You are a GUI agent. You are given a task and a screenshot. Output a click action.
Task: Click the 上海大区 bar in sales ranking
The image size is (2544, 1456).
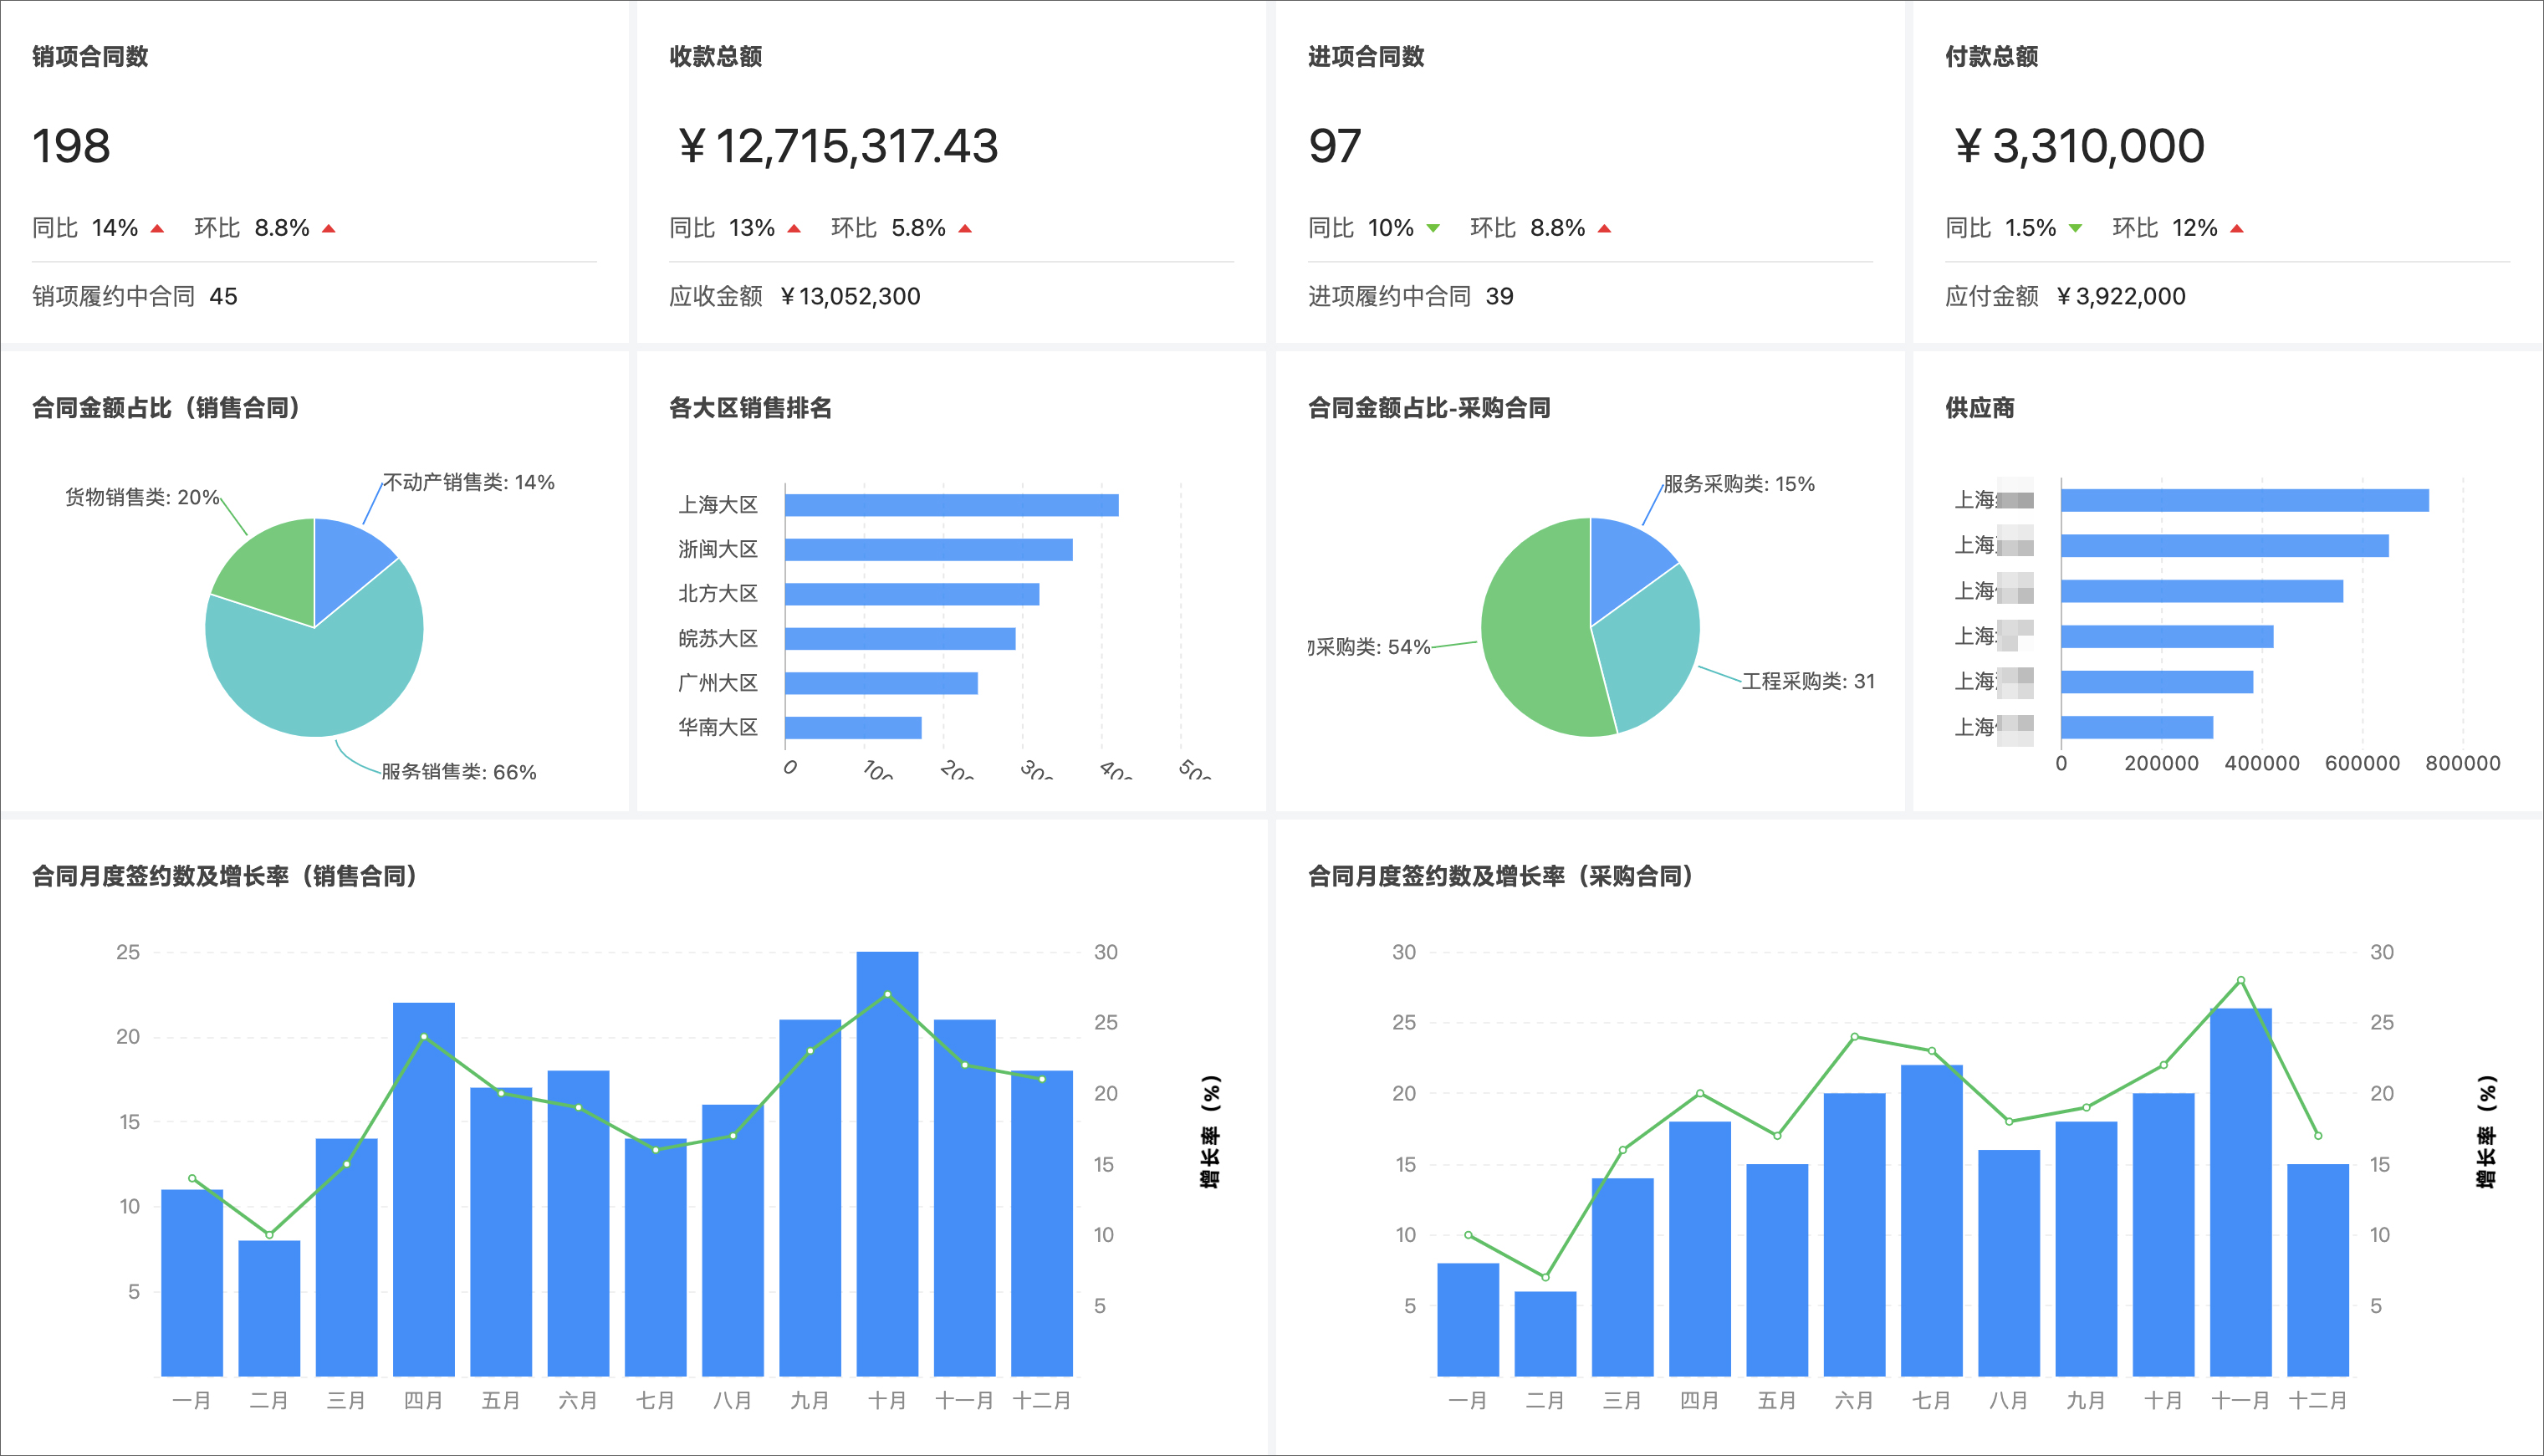950,505
